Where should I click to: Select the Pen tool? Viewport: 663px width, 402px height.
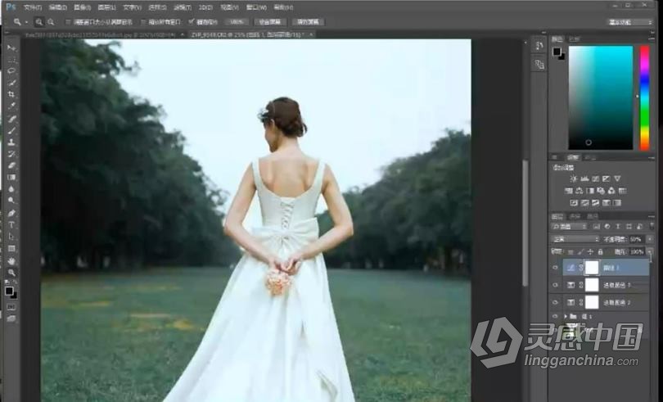click(11, 213)
